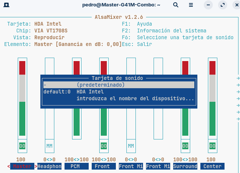Click the Center volume bar
The height and width of the screenshot is (173, 240).
click(x=212, y=98)
